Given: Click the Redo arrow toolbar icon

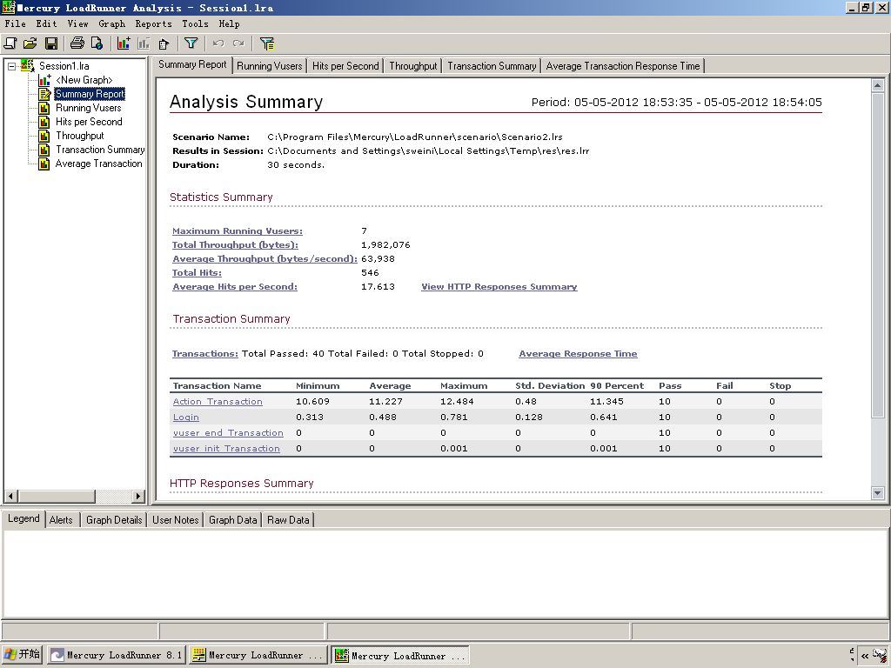Looking at the screenshot, I should [238, 43].
